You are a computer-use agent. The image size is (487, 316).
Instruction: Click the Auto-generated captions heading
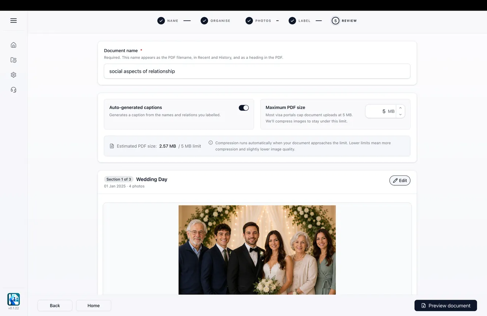(135, 107)
